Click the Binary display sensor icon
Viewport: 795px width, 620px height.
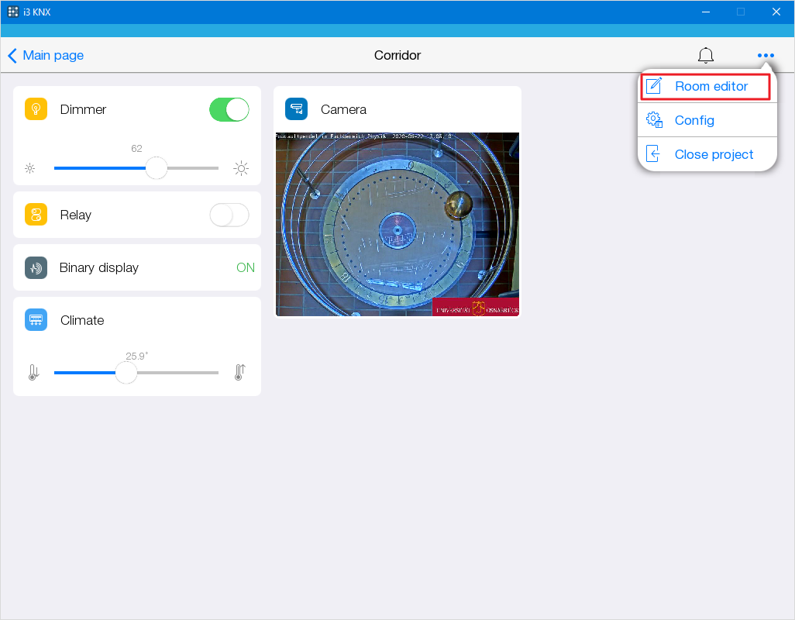(x=36, y=267)
